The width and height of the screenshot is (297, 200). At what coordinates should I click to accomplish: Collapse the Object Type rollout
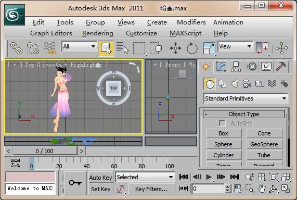click(x=244, y=114)
